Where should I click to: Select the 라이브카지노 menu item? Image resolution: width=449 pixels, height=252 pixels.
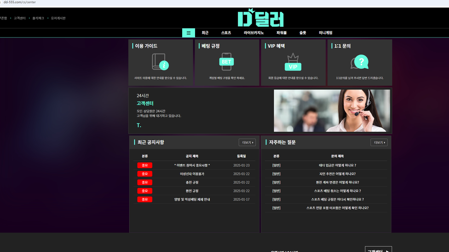click(253, 33)
